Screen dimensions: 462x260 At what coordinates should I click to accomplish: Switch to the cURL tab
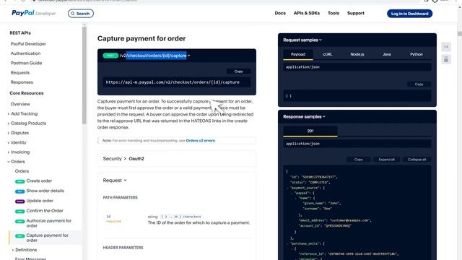pyautogui.click(x=327, y=55)
